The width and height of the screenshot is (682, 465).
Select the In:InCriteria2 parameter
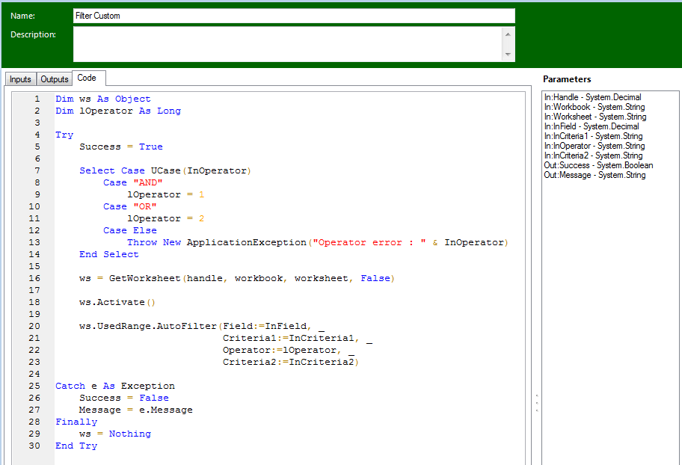(x=593, y=155)
